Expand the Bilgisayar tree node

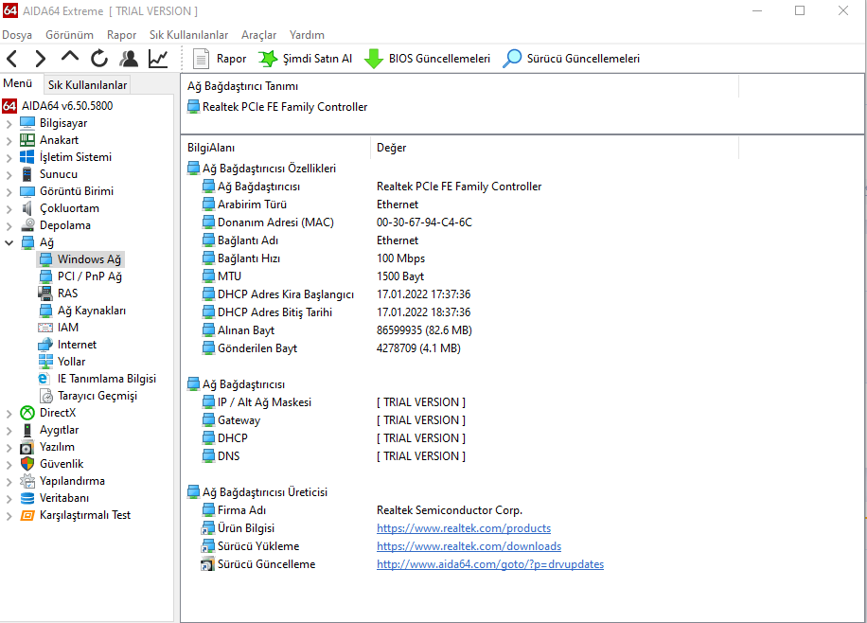pos(9,123)
